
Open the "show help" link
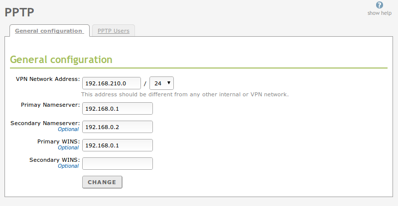click(380, 13)
